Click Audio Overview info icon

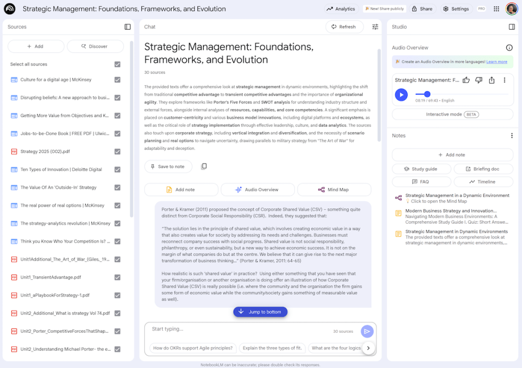pyautogui.click(x=509, y=48)
